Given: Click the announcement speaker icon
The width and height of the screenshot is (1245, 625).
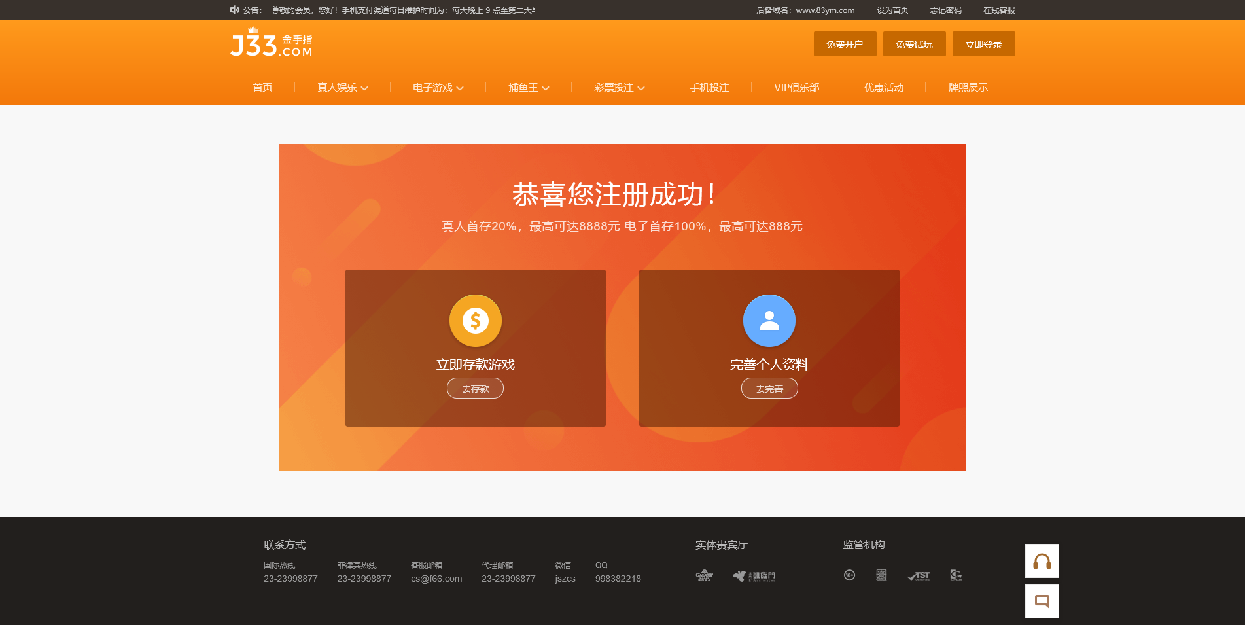Looking at the screenshot, I should coord(235,10).
